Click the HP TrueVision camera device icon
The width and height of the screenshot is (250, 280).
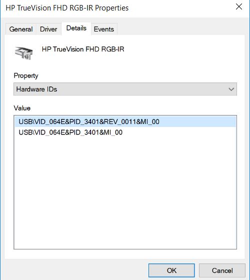click(x=23, y=53)
